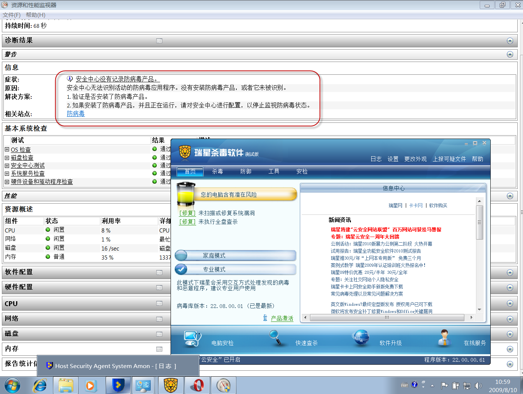This screenshot has width=523, height=394.
Task: Select 家庭模式 home mode
Action: tap(236, 255)
